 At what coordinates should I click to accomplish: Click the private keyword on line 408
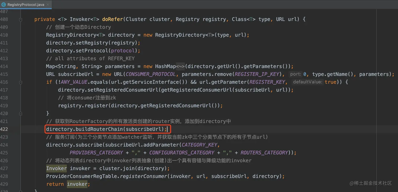tap(45, 19)
